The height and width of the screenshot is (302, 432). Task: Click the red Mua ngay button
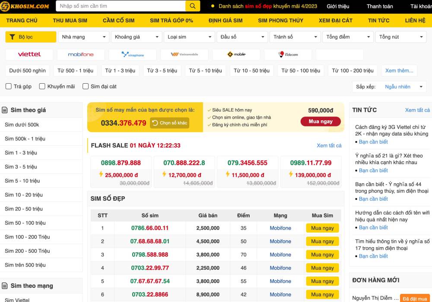(321, 121)
